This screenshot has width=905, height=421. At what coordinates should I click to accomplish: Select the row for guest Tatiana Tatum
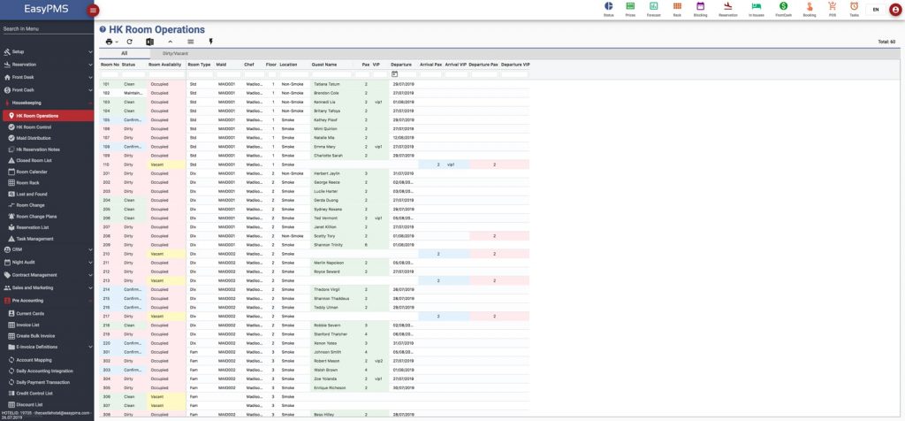click(x=315, y=84)
